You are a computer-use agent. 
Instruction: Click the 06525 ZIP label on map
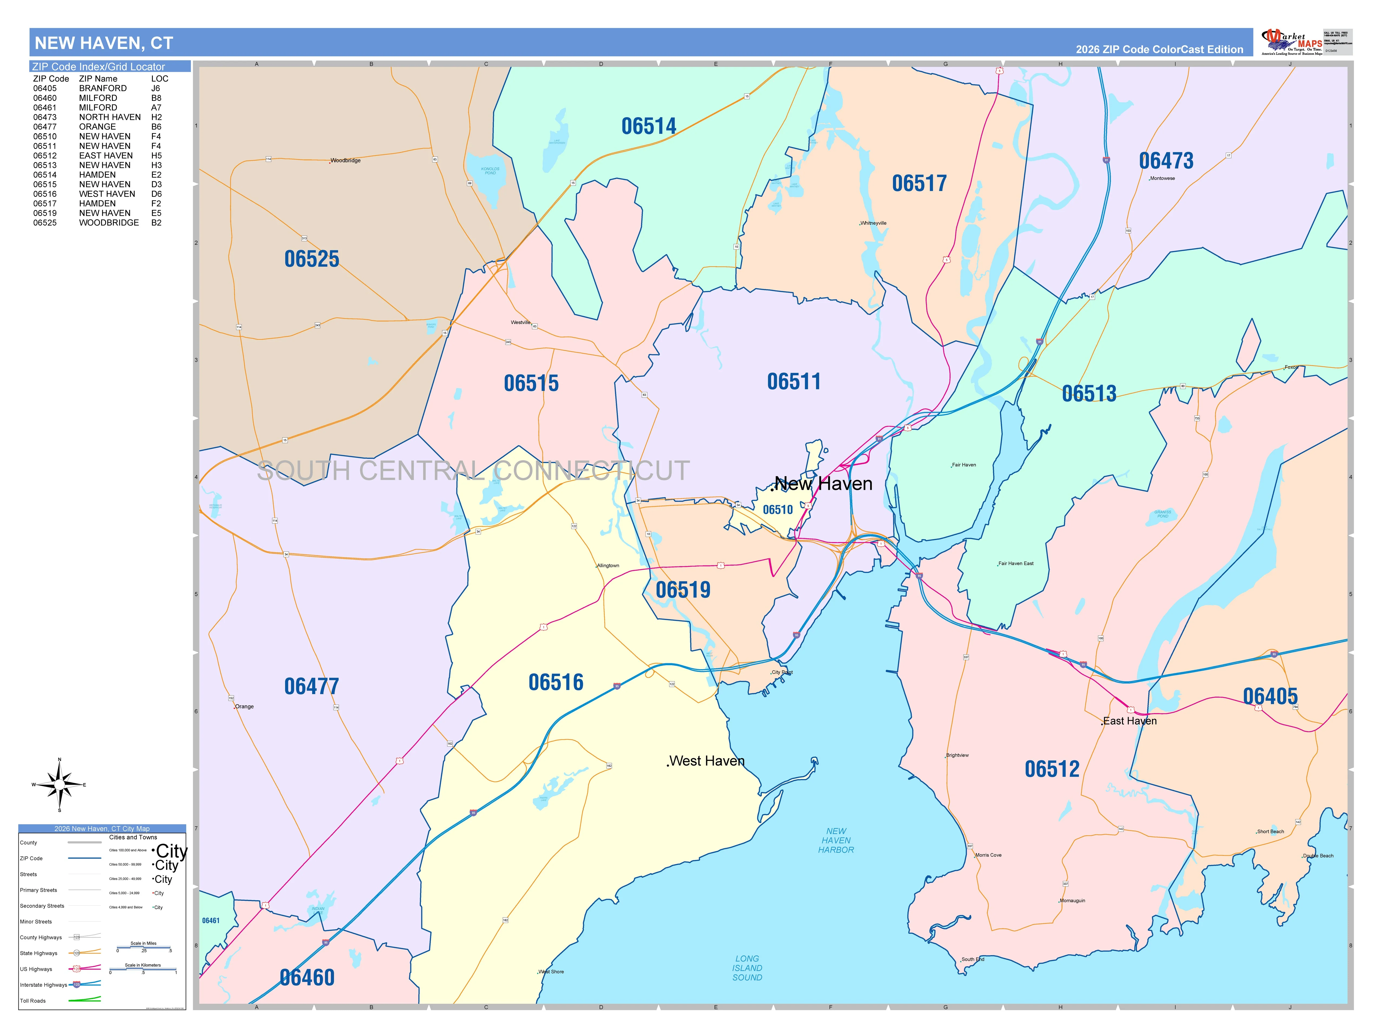tap(312, 259)
